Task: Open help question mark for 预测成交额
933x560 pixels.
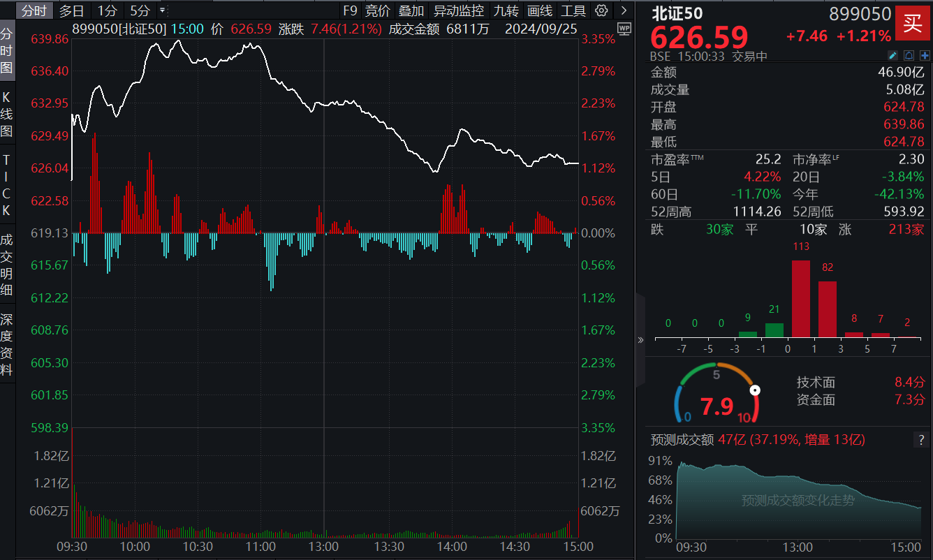Action: point(921,440)
